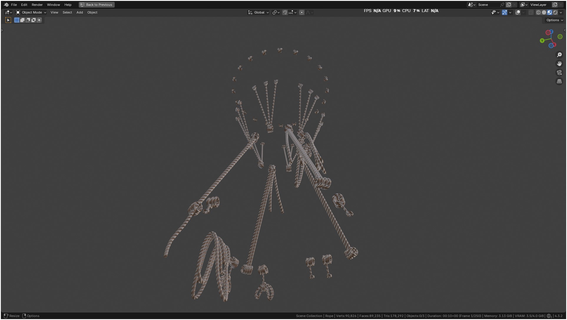Viewport: 567px width, 320px height.
Task: Toggle the snapping magnet icon
Action: tap(285, 12)
